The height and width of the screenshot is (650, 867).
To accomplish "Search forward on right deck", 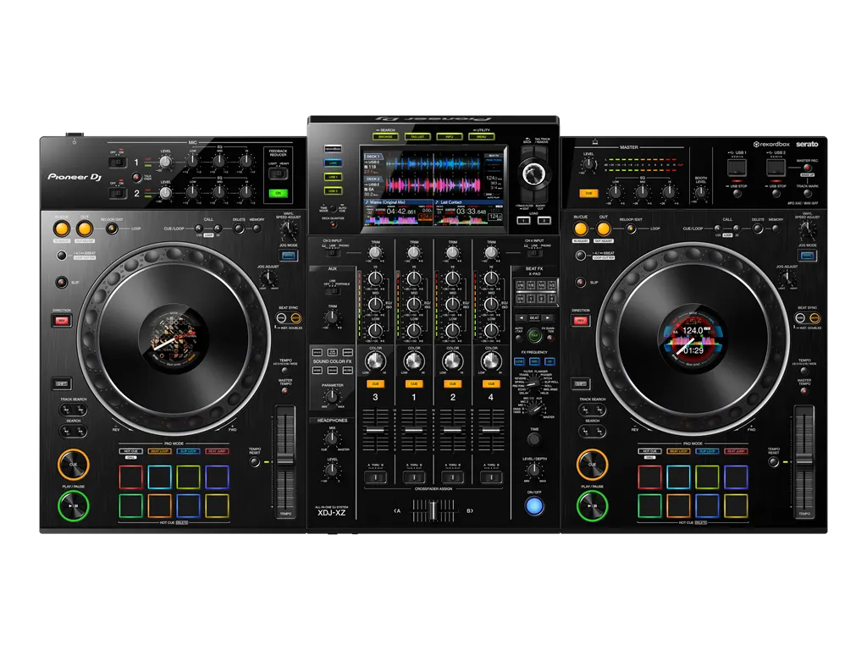I will [x=599, y=431].
